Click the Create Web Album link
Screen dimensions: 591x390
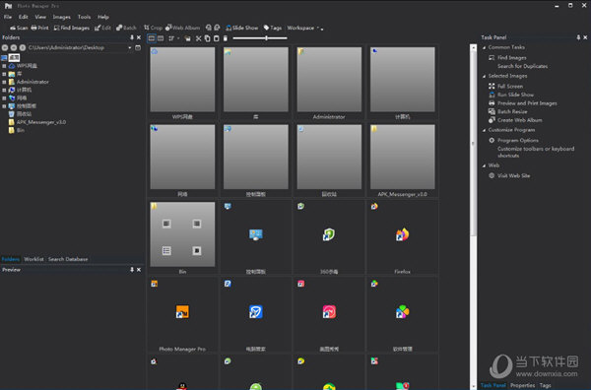click(x=520, y=120)
